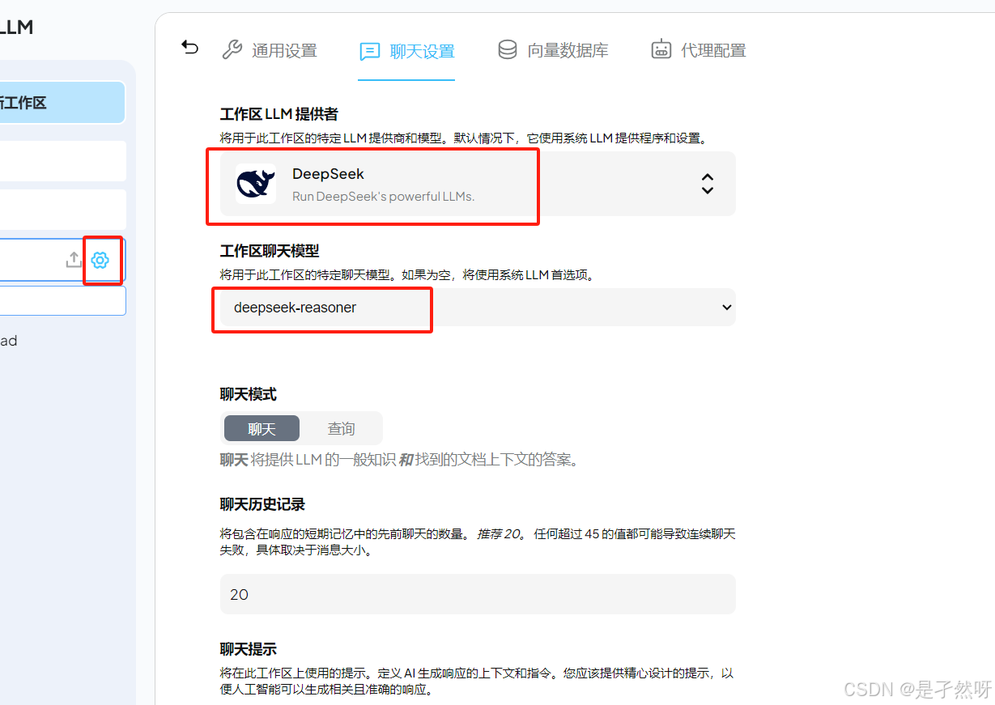The height and width of the screenshot is (705, 995).
Task: Toggle the active 聊天设置 tab selection
Action: pyautogui.click(x=406, y=49)
